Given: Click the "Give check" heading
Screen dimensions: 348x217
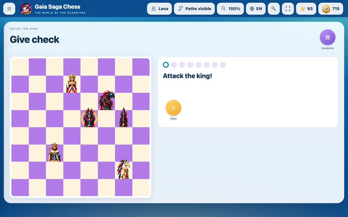Looking at the screenshot, I should (35, 40).
